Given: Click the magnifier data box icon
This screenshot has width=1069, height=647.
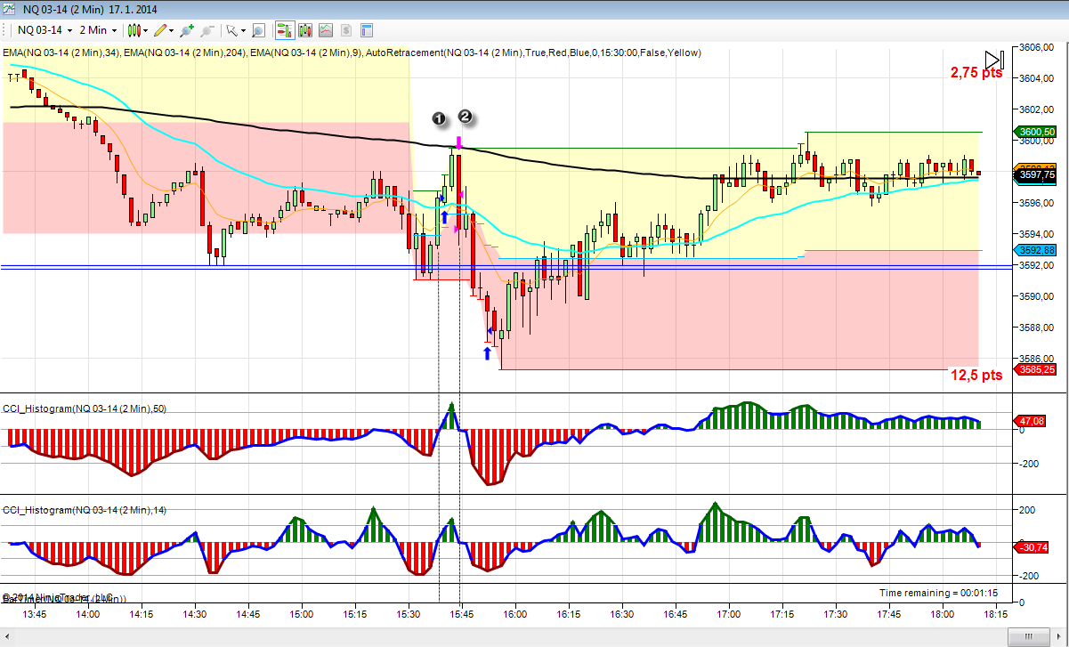Looking at the screenshot, I should 258,30.
